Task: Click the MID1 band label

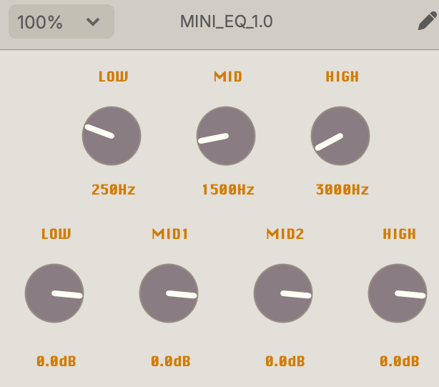Action: click(170, 234)
